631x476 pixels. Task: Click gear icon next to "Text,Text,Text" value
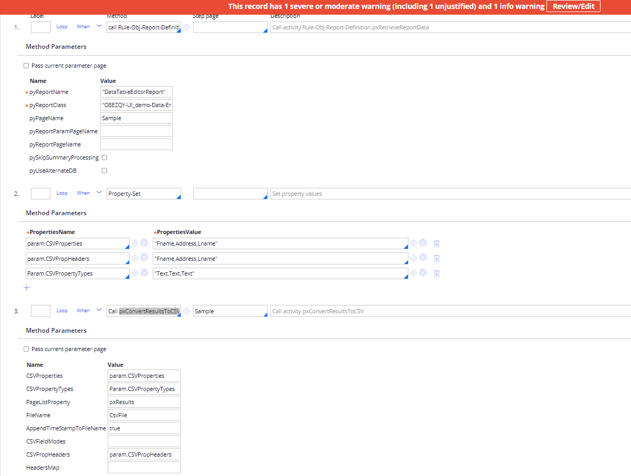click(x=423, y=273)
